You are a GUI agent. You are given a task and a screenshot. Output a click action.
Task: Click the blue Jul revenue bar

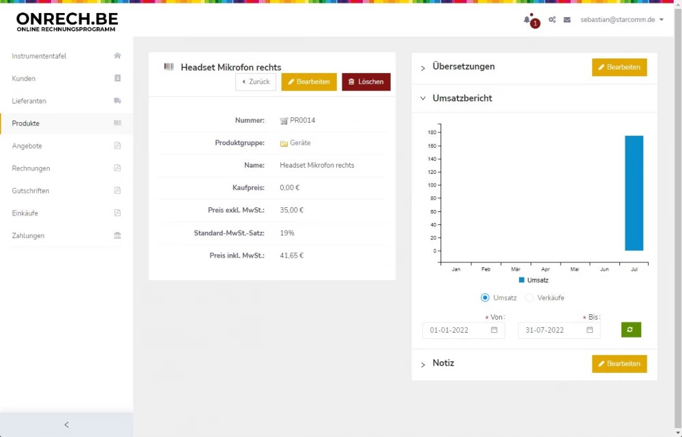tap(634, 193)
